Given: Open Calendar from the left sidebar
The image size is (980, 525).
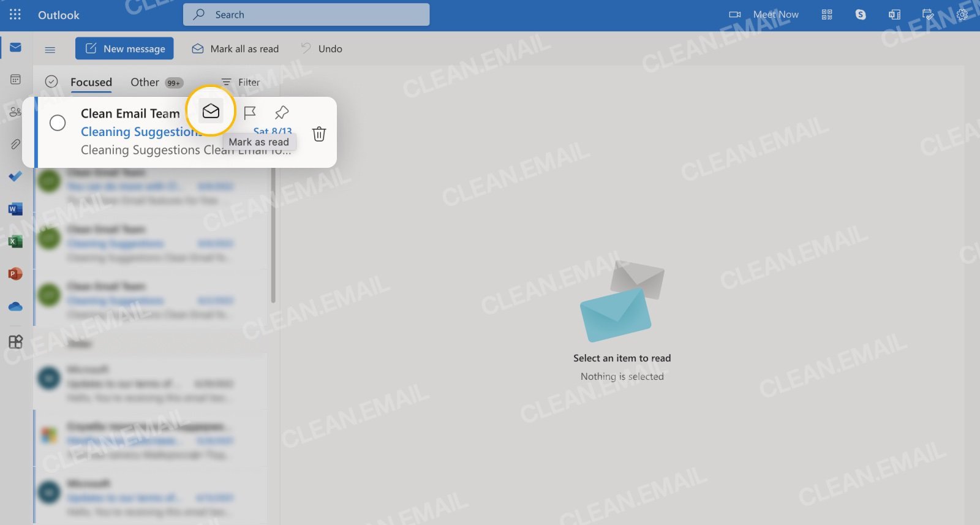Looking at the screenshot, I should coord(15,80).
